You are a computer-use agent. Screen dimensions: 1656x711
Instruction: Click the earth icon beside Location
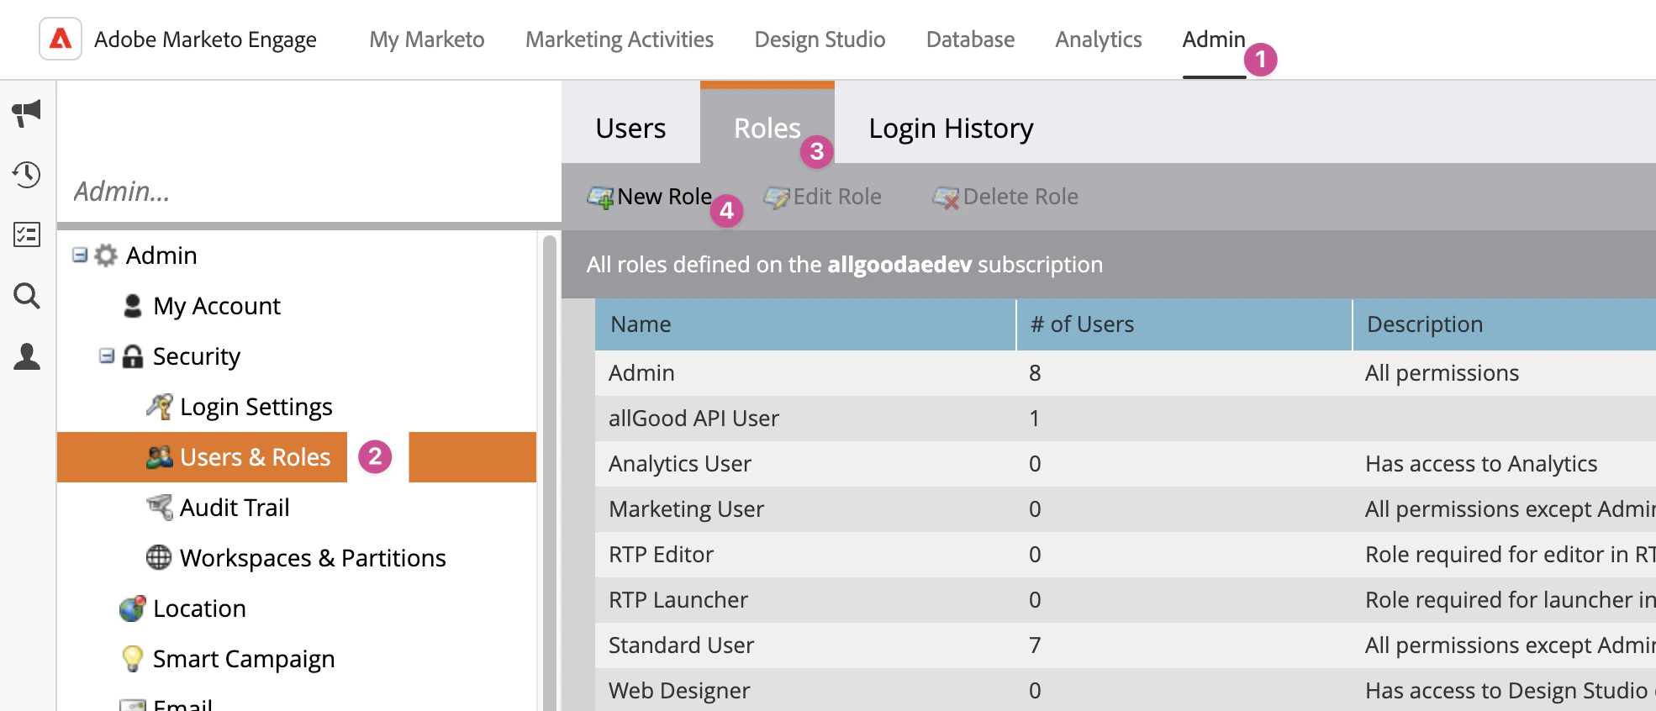[x=133, y=608]
